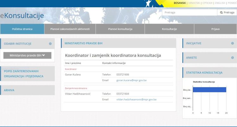
Task: Open Planovi zakonodavnih aktivnosti tab
Action: [x=70, y=29]
